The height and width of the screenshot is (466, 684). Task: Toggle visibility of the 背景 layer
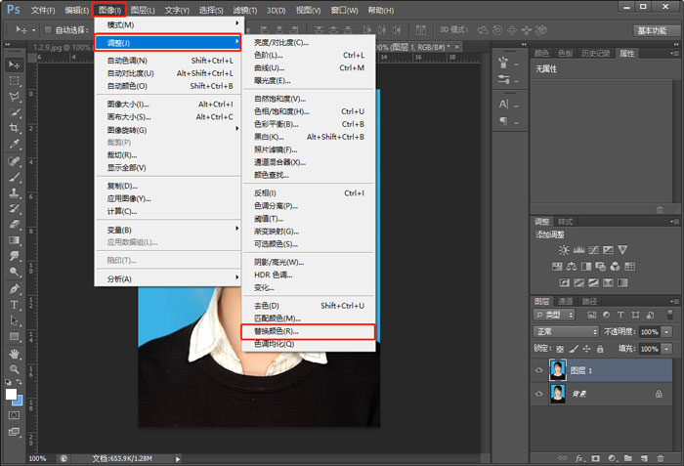click(x=539, y=393)
